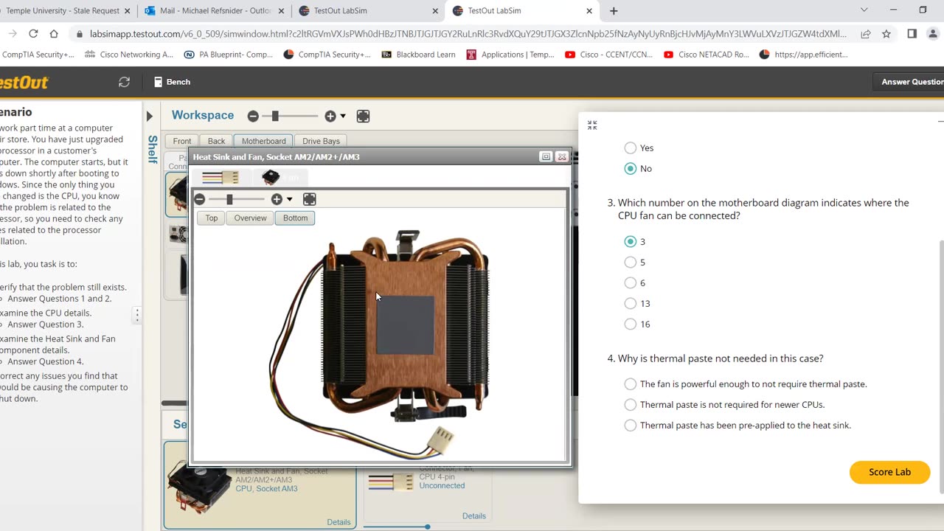The width and height of the screenshot is (944, 531).
Task: Go to browser home page
Action: [x=54, y=34]
